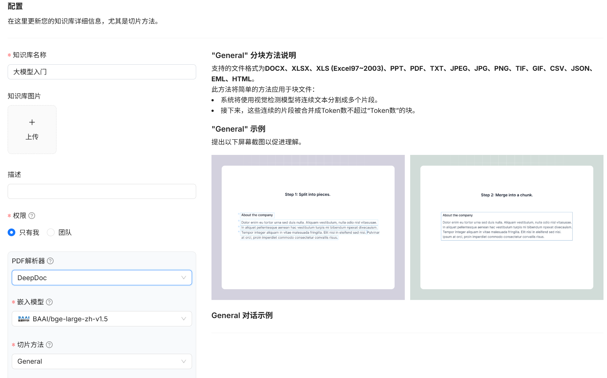607x378 pixels.
Task: Click the help icon beside PDF解析器
Action: point(50,261)
